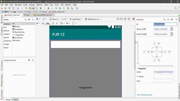Viewport: 180px width, 101px height.
Task: Show warnings and errors red icon
Action: click(x=134, y=19)
